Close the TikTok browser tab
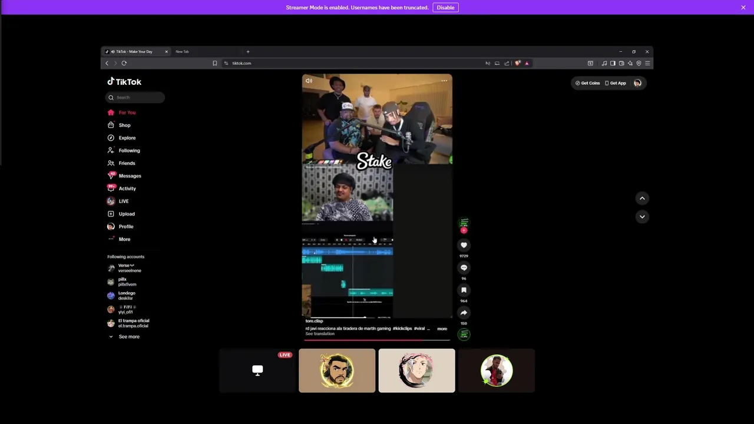The image size is (754, 424). pyautogui.click(x=166, y=52)
